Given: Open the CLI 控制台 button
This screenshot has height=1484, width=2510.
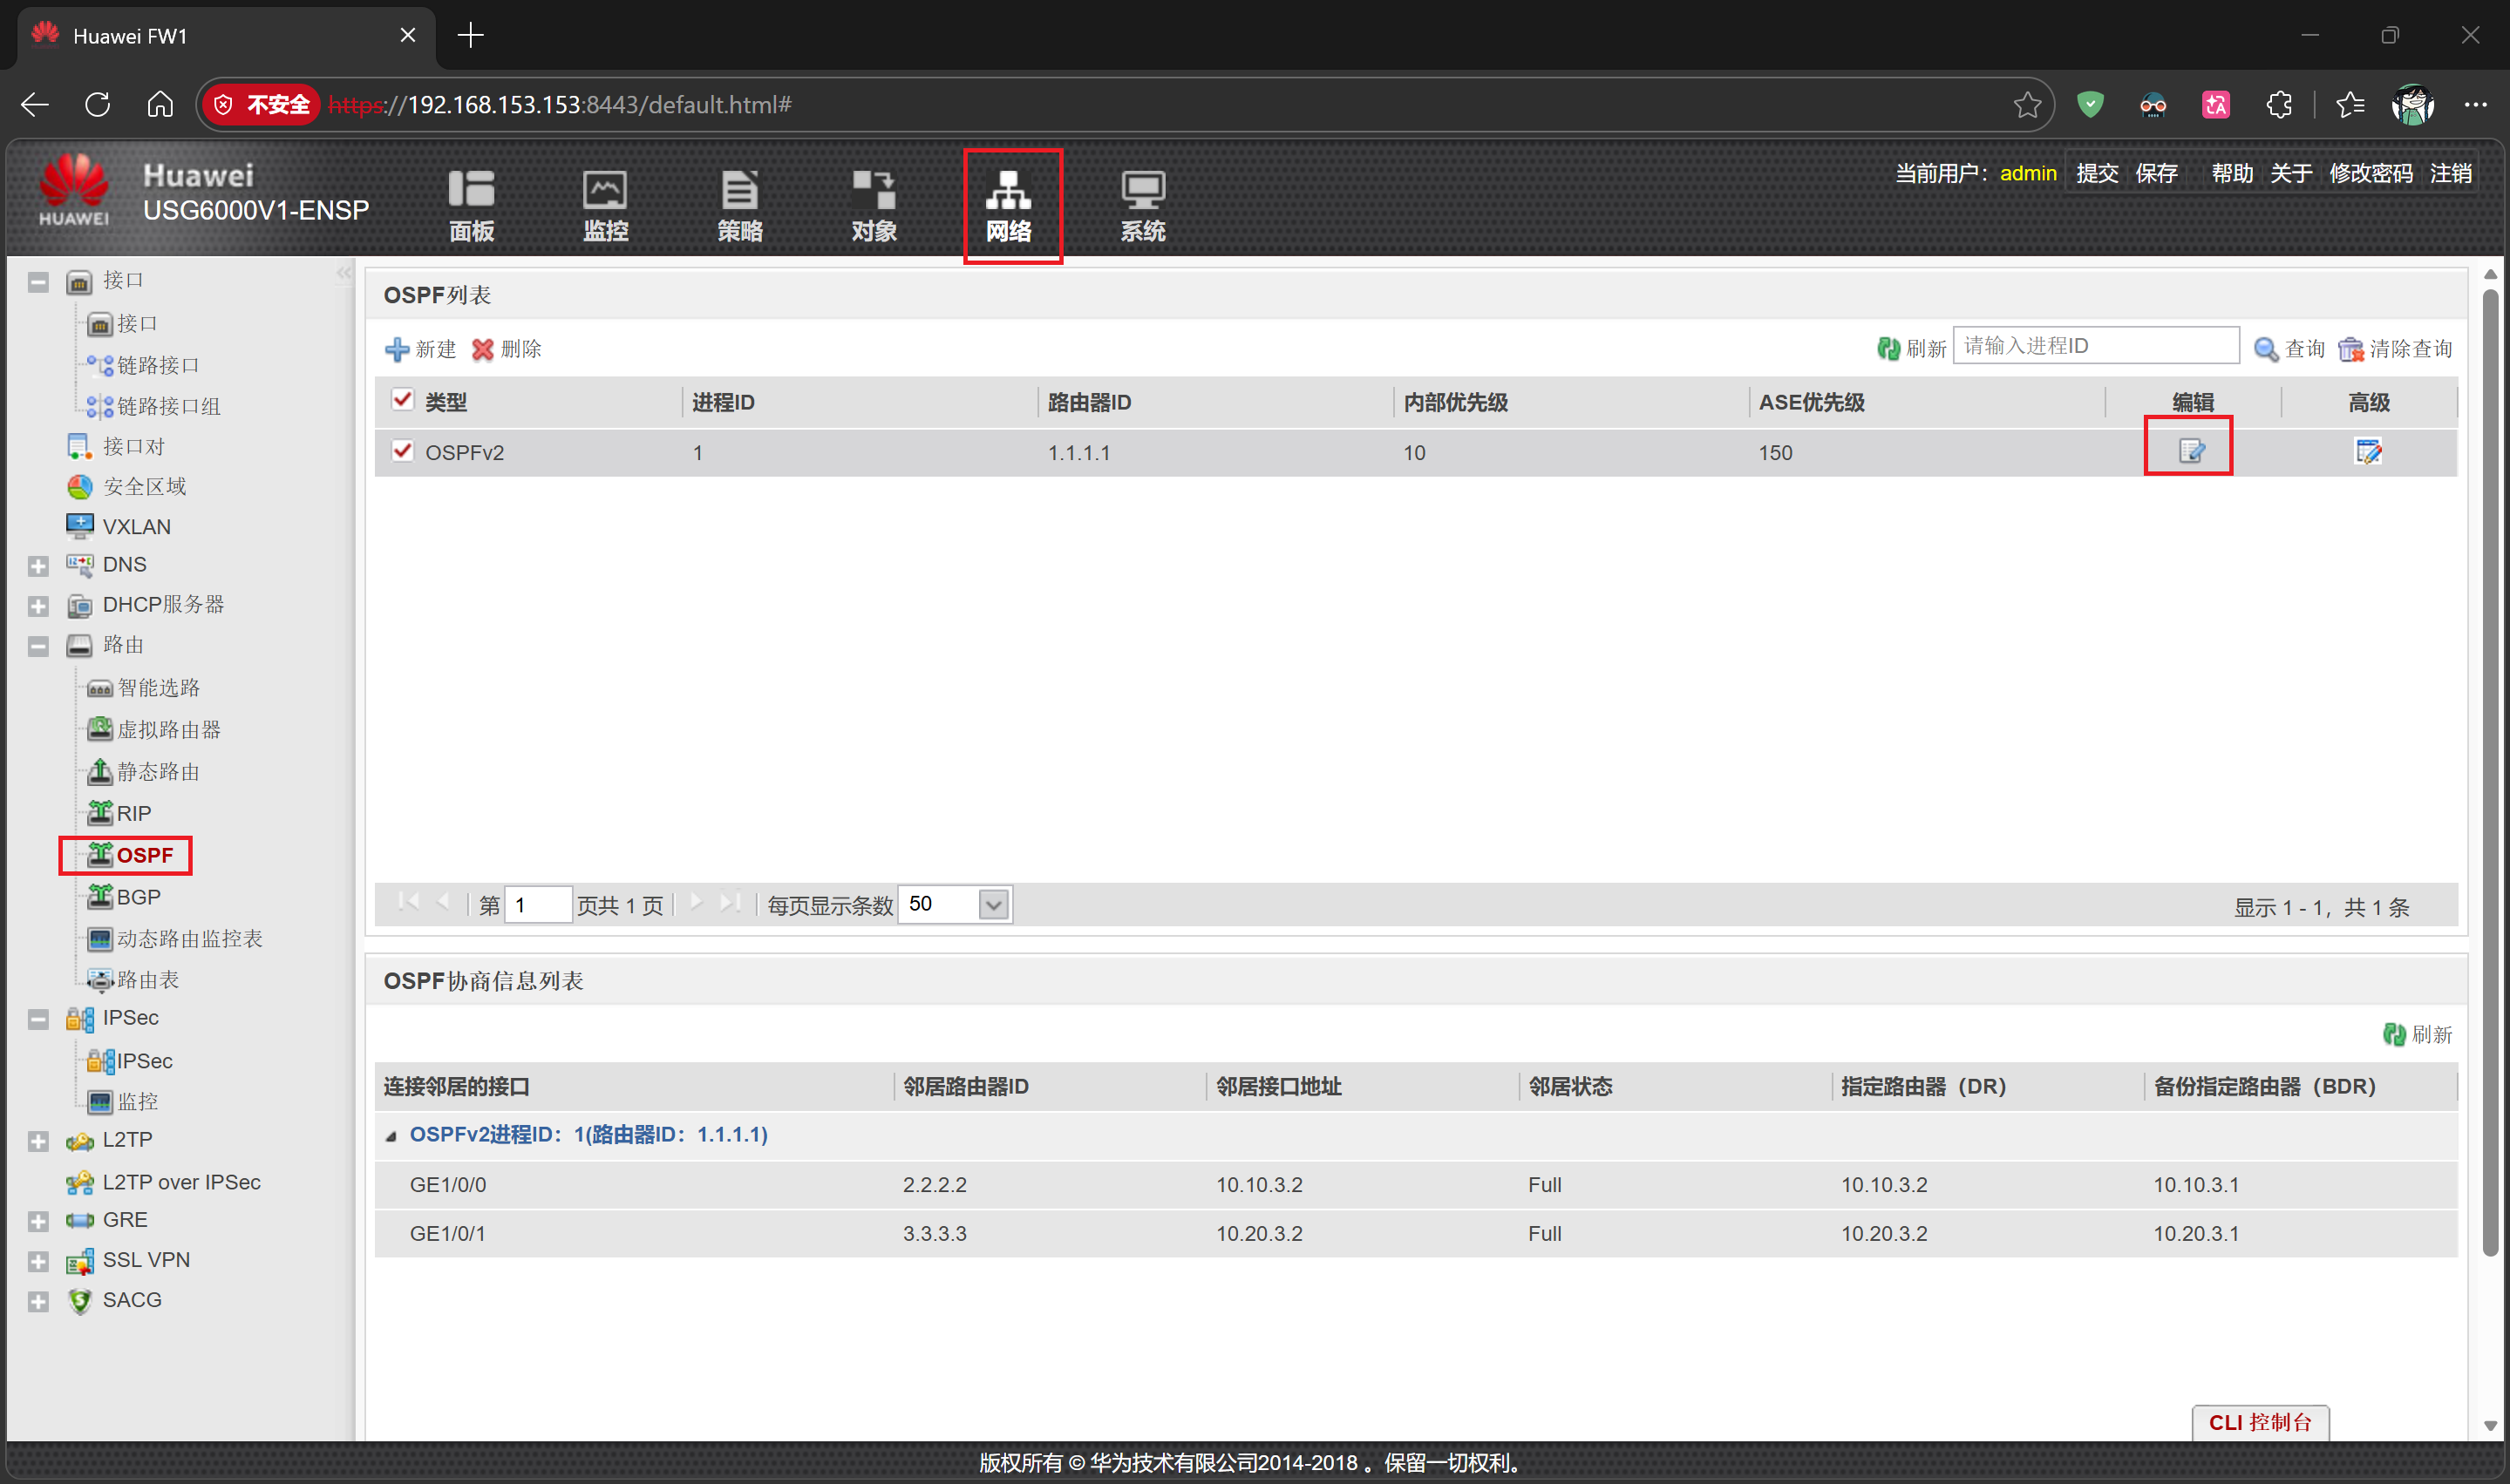Looking at the screenshot, I should click(2259, 1421).
